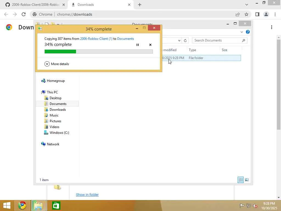This screenshot has width=281, height=211.
Task: Open the 2006-Roblox-Client (1) source link
Action: (x=96, y=38)
